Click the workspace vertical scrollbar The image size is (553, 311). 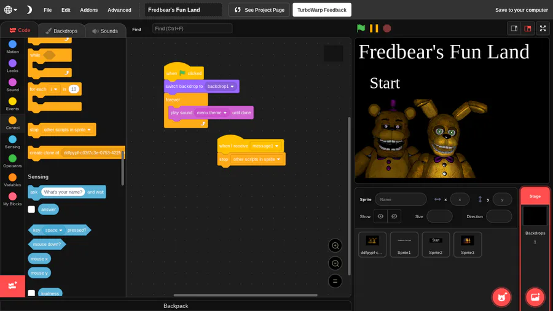click(x=349, y=196)
